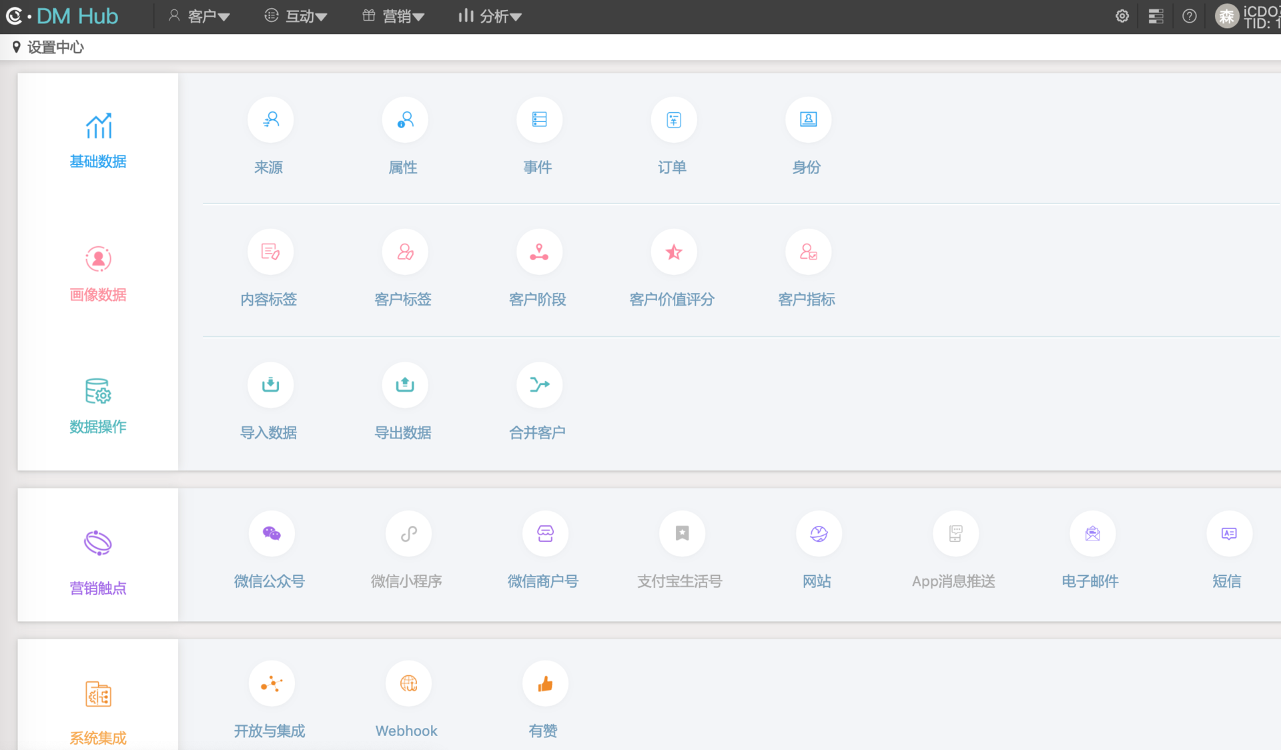Click the DM Hub logo

(x=63, y=16)
